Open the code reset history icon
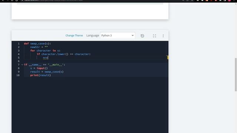 click(x=142, y=36)
